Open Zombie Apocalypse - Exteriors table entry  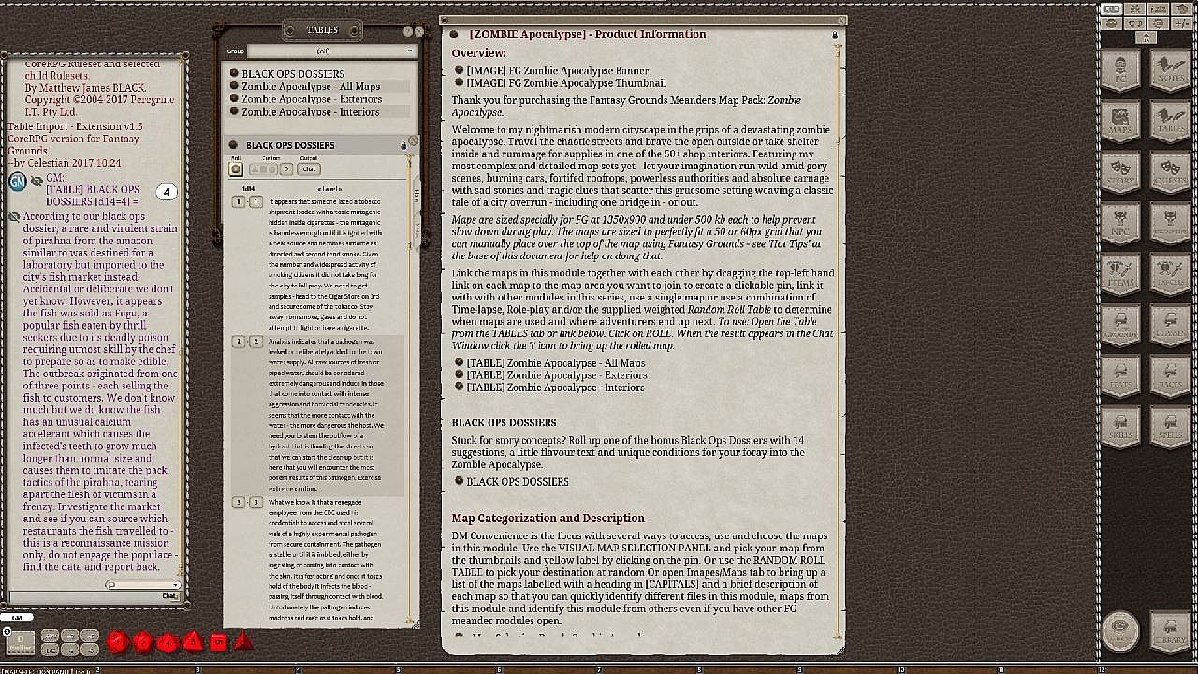tap(312, 99)
